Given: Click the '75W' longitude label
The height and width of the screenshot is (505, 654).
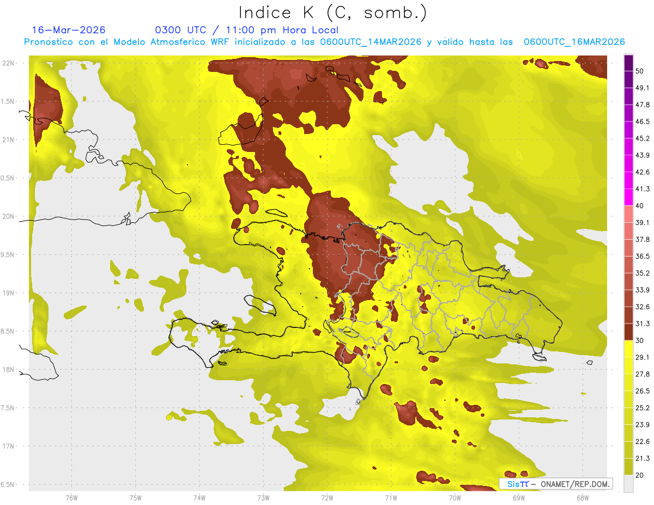Looking at the screenshot, I should (x=136, y=497).
